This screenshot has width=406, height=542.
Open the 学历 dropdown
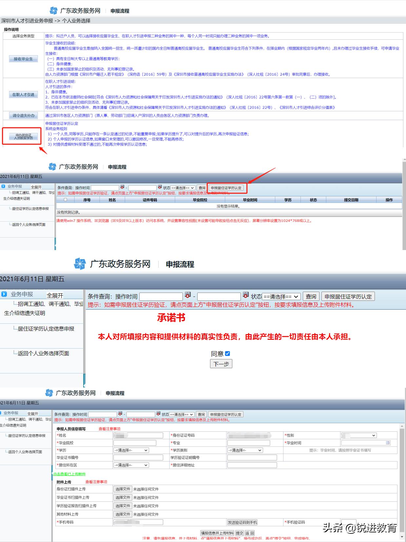131,450
